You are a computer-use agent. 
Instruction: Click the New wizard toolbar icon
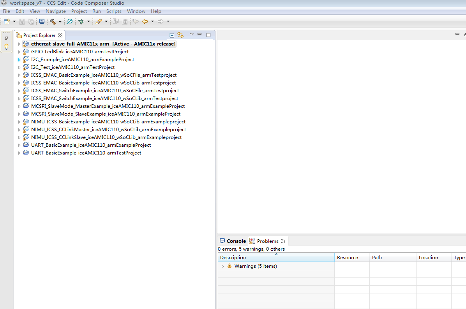[7, 21]
